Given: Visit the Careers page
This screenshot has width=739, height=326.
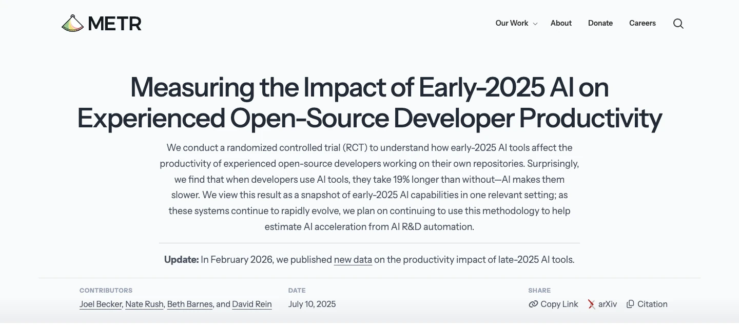Looking at the screenshot, I should [643, 23].
